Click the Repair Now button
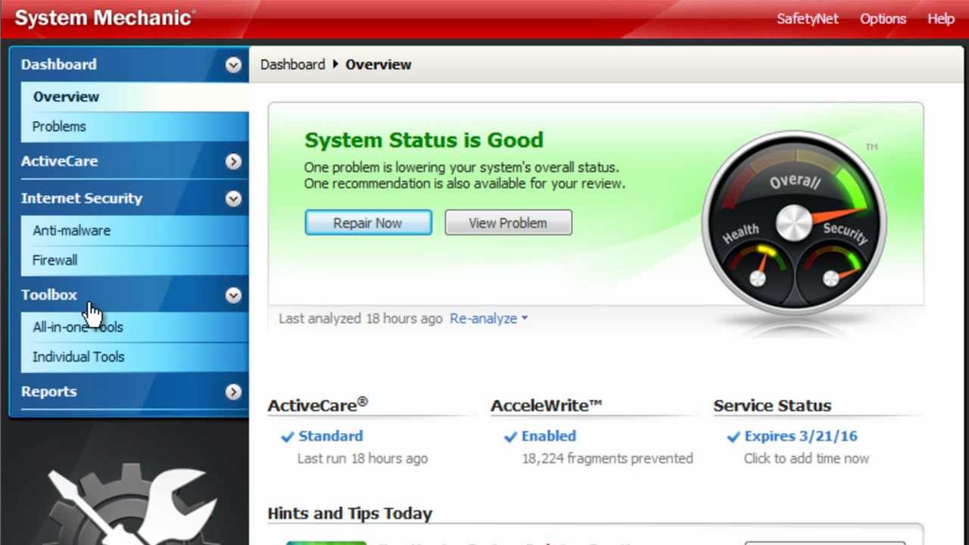The height and width of the screenshot is (545, 969). (369, 223)
